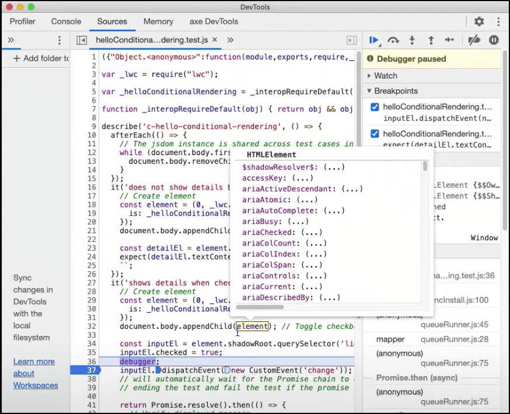Invoke getter for ariaControls property
This screenshot has width=510, height=414.
(x=316, y=276)
